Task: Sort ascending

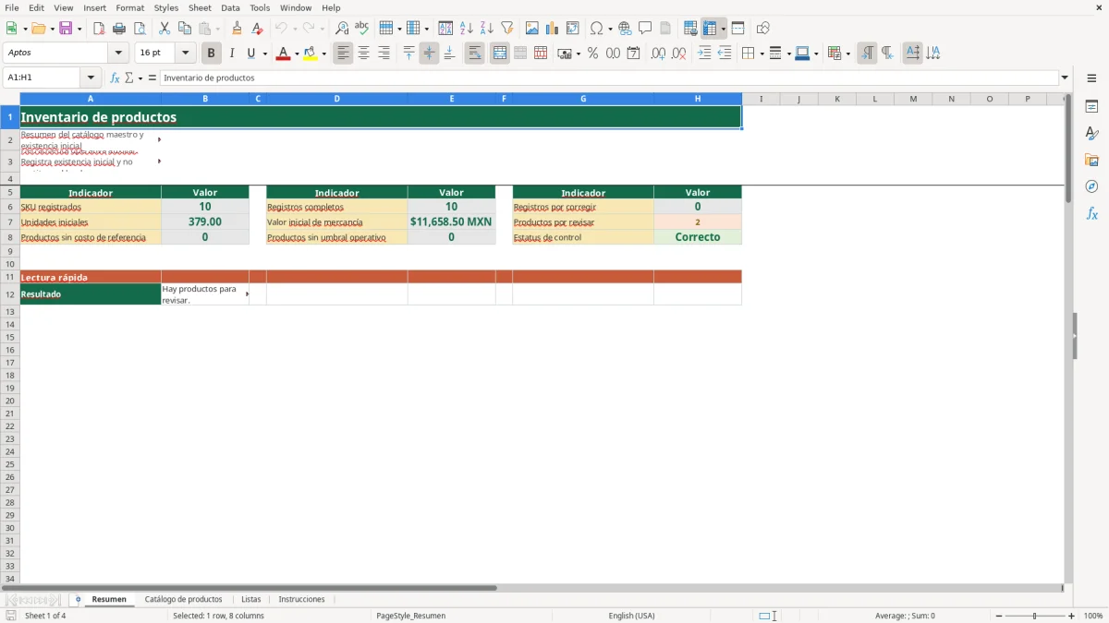Action: 467,29
